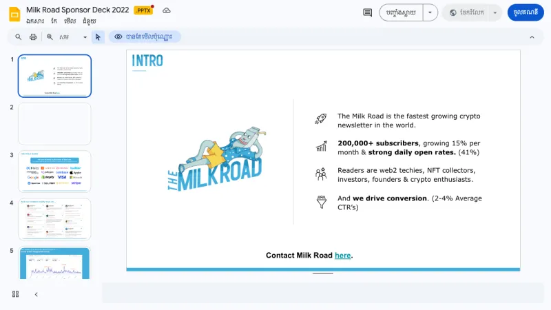Viewport: 551px width, 310px height.
Task: Click the speaker notes drag handle
Action: pyautogui.click(x=322, y=273)
